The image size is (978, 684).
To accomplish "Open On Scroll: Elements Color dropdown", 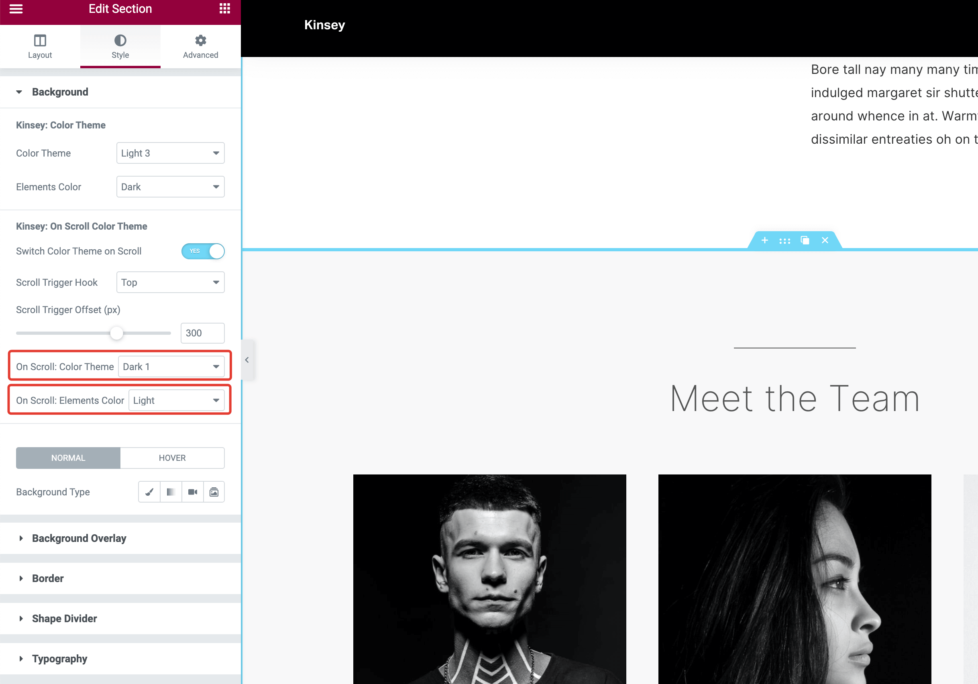I will [176, 400].
